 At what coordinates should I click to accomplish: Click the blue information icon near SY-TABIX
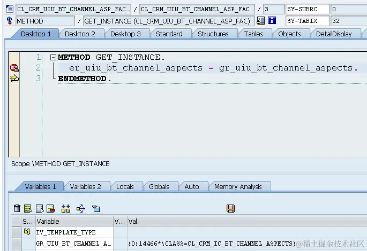272,20
